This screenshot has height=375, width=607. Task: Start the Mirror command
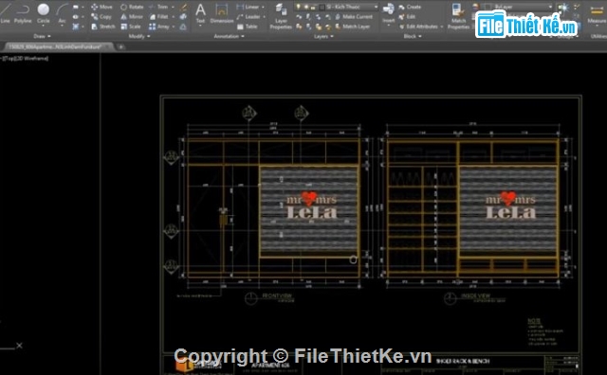(x=132, y=17)
